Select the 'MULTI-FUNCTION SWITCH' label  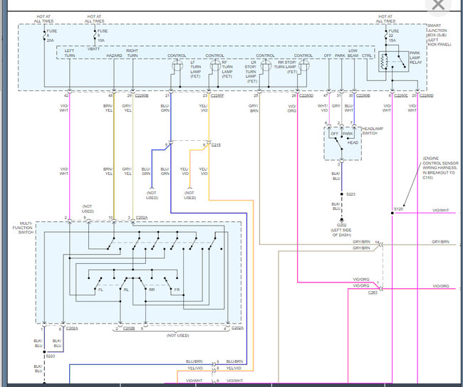click(23, 228)
